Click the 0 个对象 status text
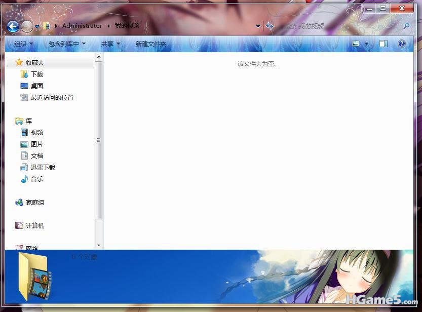 85,257
